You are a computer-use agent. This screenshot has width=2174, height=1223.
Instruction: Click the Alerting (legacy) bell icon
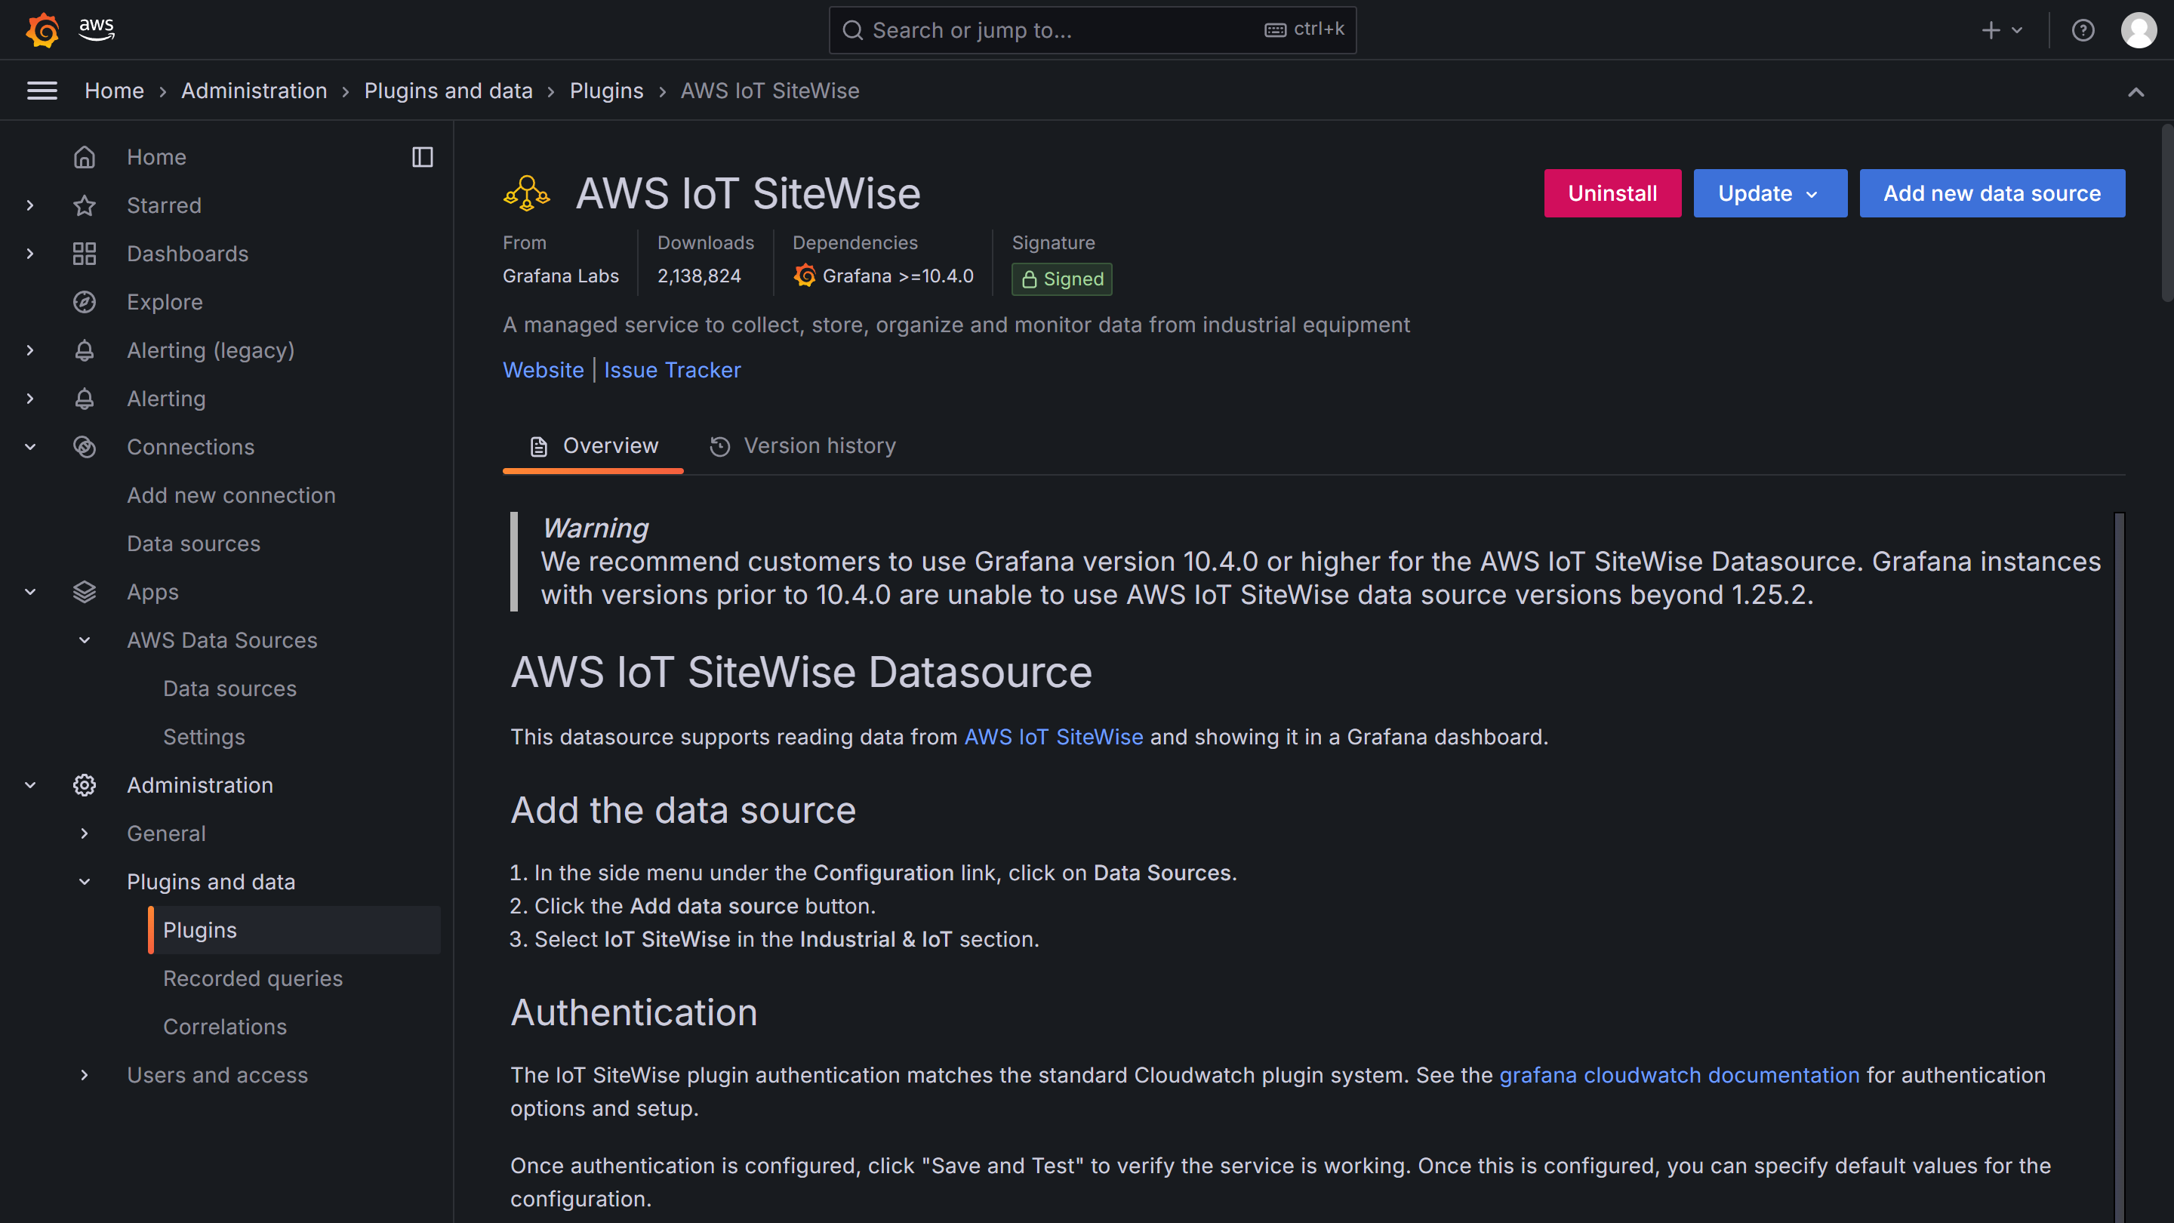[85, 350]
